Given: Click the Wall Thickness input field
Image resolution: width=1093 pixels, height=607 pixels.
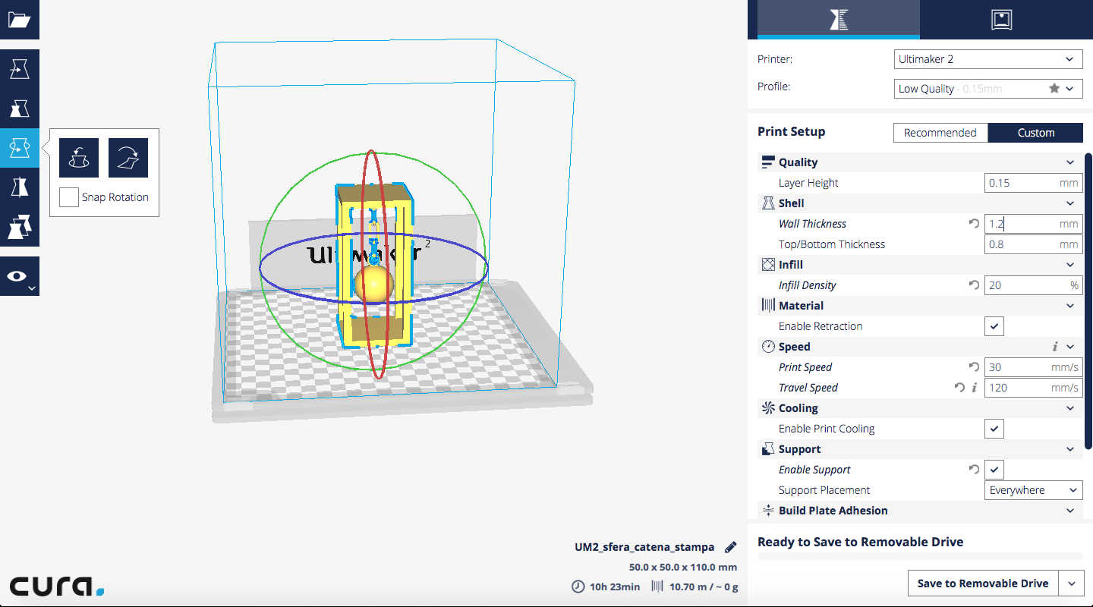Looking at the screenshot, I should click(x=1033, y=224).
